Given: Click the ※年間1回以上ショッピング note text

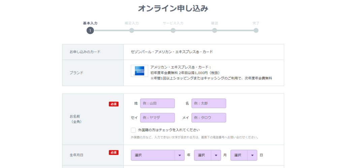Looking at the screenshot, I should 211,78.
